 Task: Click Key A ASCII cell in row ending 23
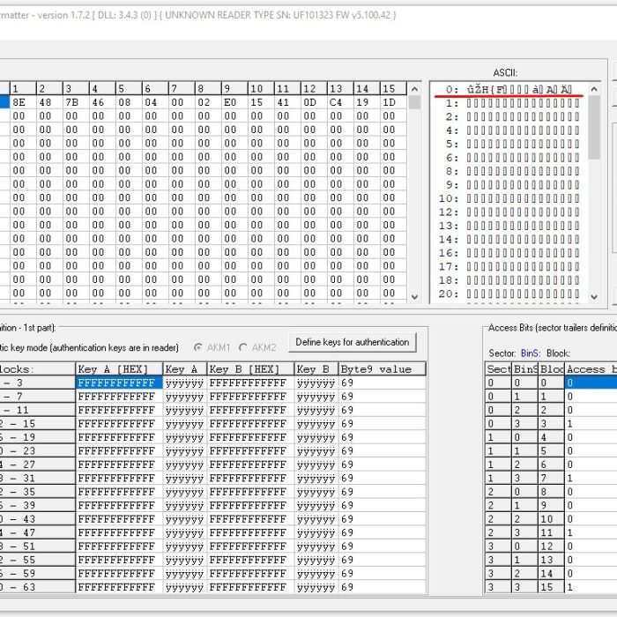tap(184, 451)
